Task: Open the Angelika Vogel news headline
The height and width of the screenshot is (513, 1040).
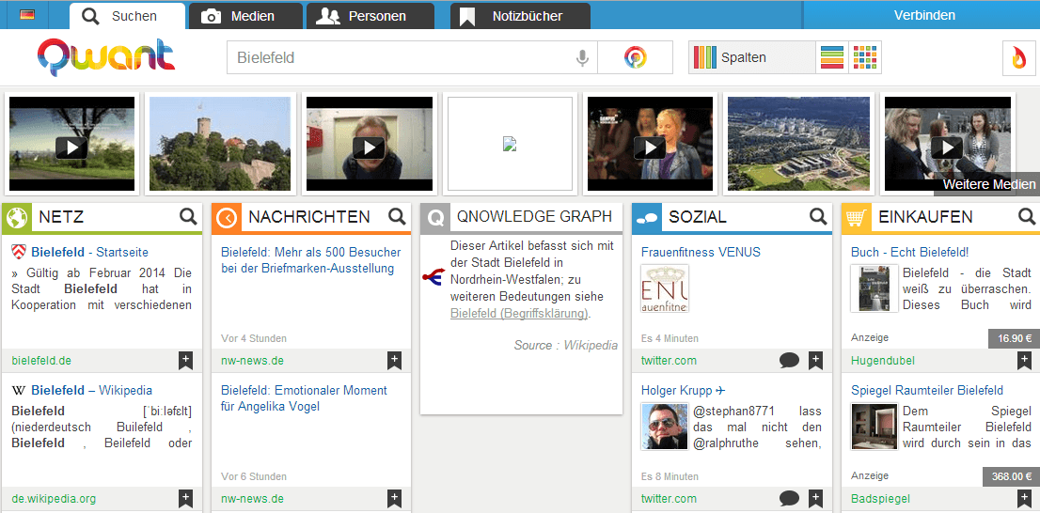Action: 304,398
